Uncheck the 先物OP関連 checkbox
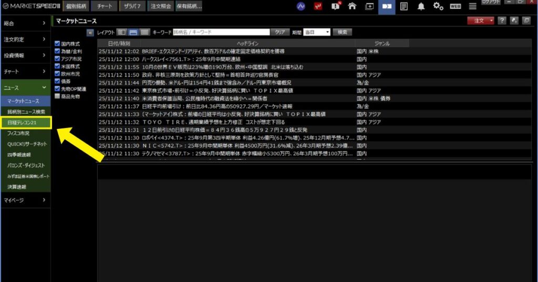 (x=57, y=89)
